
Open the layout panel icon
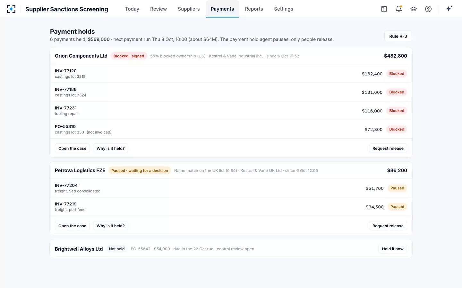tap(384, 9)
